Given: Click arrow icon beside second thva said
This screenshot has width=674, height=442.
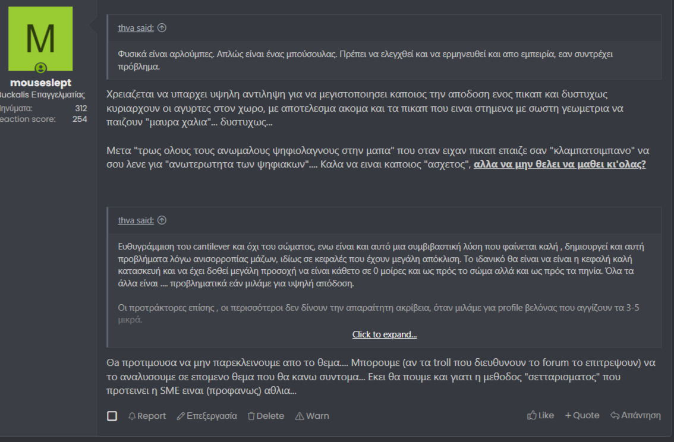Looking at the screenshot, I should (162, 220).
